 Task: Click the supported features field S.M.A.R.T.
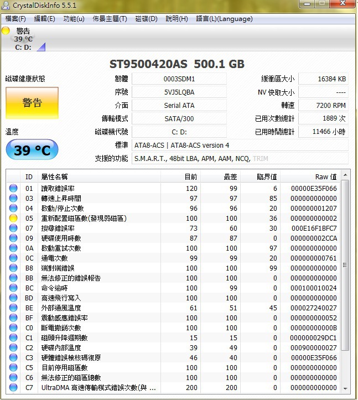coord(240,158)
